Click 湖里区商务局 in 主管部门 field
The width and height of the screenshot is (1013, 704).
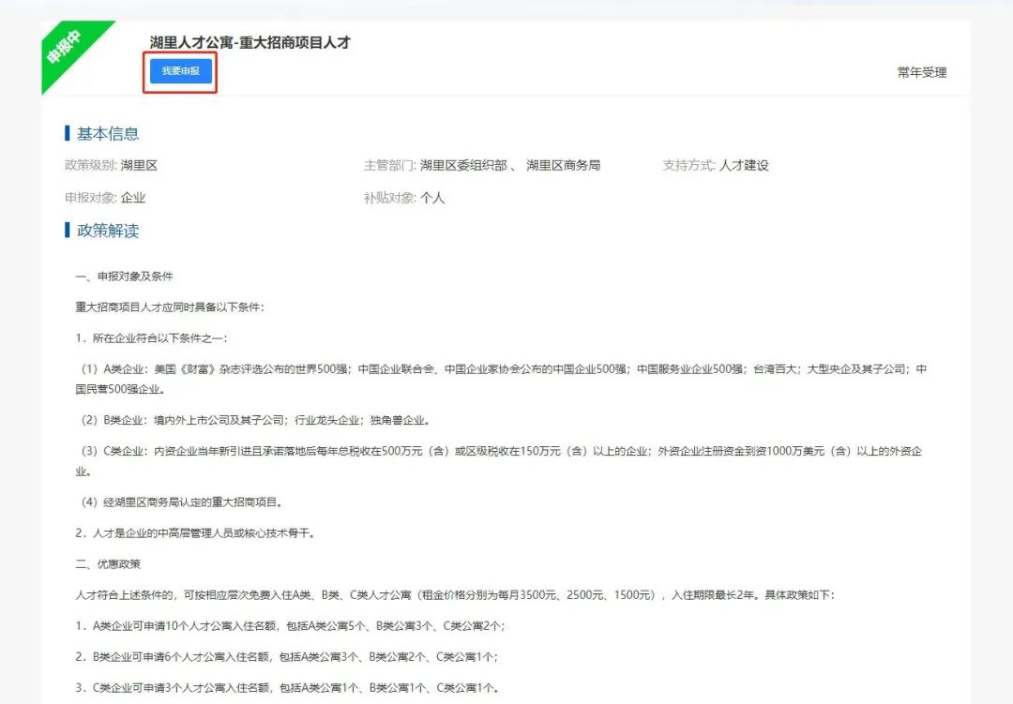[x=563, y=166]
